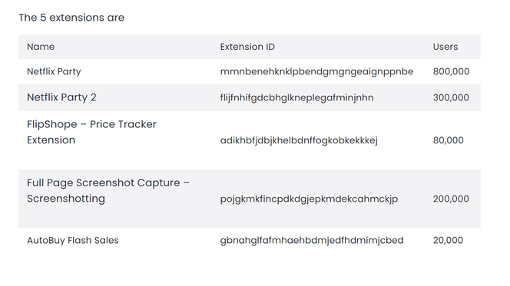Click the Extension ID column header
Viewport: 510px width, 286px height.
click(x=247, y=47)
